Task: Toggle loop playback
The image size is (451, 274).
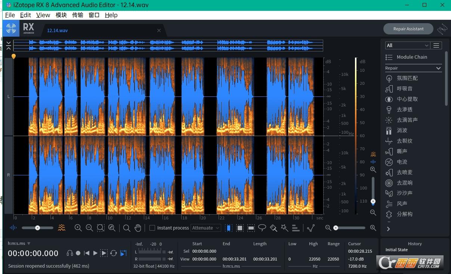Action: (x=114, y=253)
